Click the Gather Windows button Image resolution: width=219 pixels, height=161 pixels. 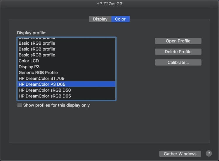coord(180,154)
